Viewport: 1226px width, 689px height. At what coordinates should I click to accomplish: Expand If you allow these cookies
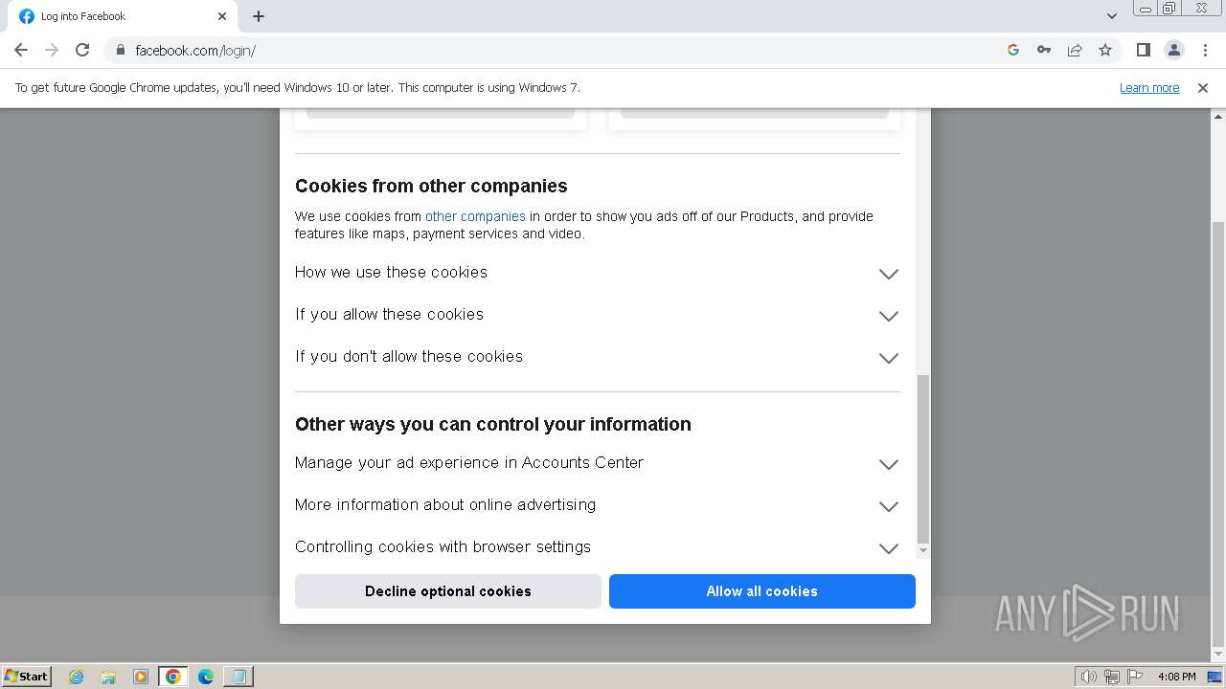coord(888,316)
